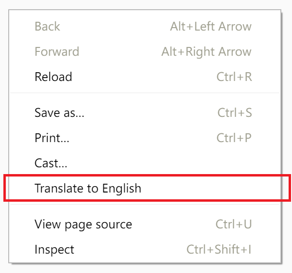Image resolution: width=292 pixels, height=273 pixels.
Task: Click the Ctrl+P shortcut text
Action: pos(234,138)
